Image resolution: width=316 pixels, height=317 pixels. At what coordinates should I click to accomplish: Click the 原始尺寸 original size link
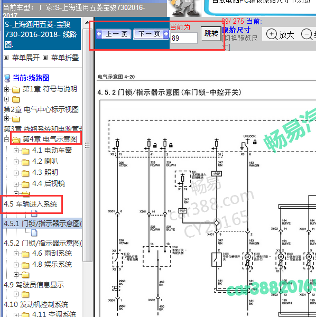[236, 30]
